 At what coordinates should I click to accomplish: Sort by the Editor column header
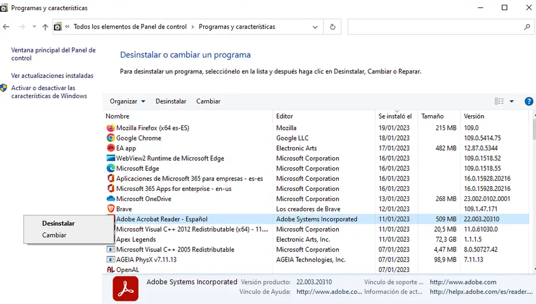[285, 116]
